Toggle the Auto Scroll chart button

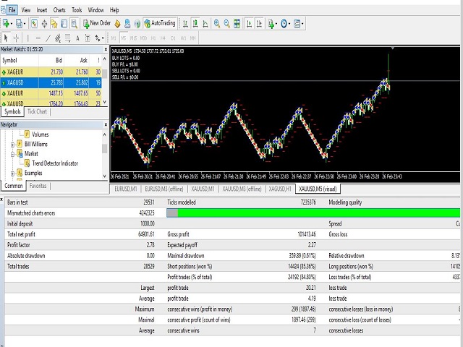(249, 23)
